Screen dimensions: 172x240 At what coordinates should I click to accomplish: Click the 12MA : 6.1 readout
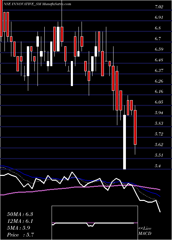(x=20, y=221)
